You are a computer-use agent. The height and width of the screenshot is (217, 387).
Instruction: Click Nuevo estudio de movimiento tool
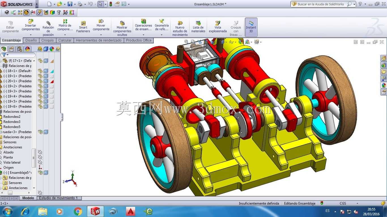180,29
